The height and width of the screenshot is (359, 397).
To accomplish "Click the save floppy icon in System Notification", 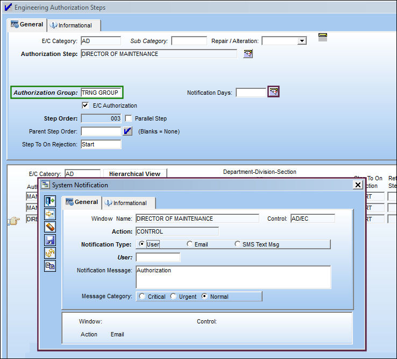I will 50,240.
